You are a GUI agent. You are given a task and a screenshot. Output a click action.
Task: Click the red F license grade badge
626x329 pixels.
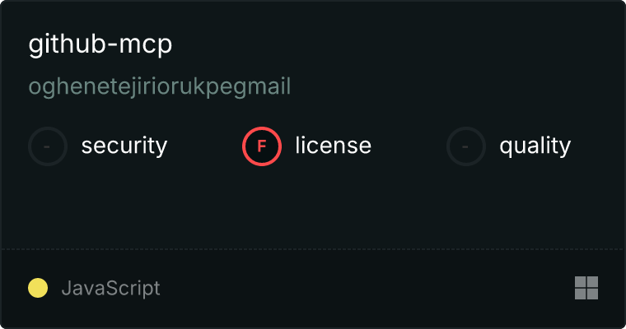point(262,146)
